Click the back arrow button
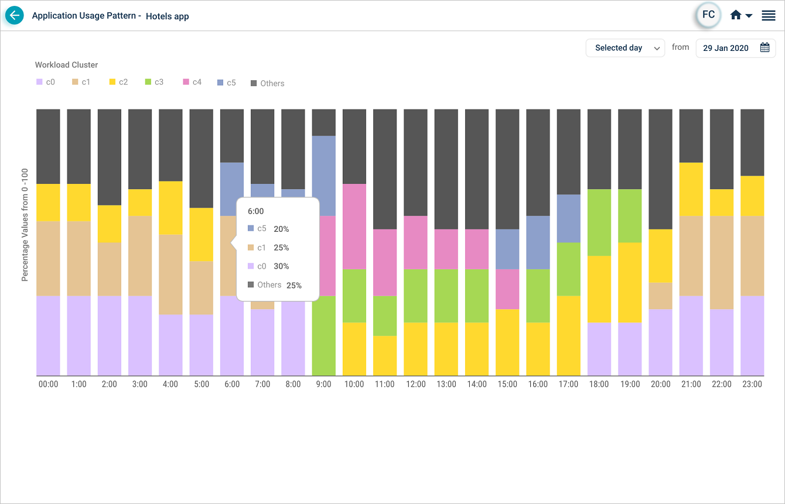This screenshot has width=785, height=504. click(15, 16)
